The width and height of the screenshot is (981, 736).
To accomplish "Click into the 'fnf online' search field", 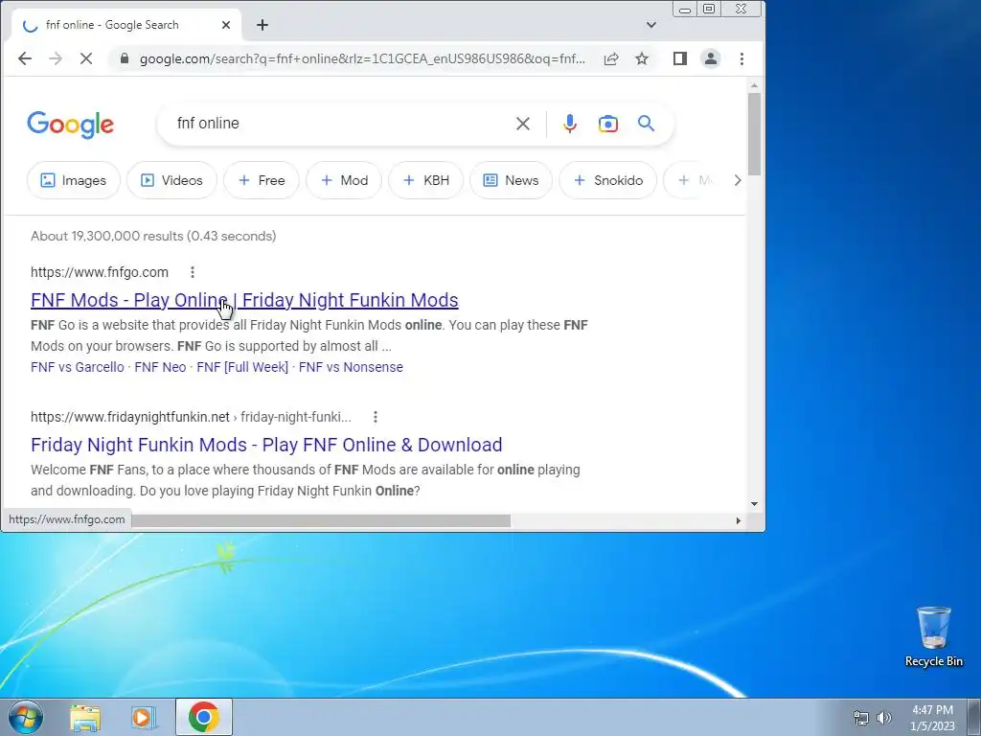I will (x=338, y=124).
